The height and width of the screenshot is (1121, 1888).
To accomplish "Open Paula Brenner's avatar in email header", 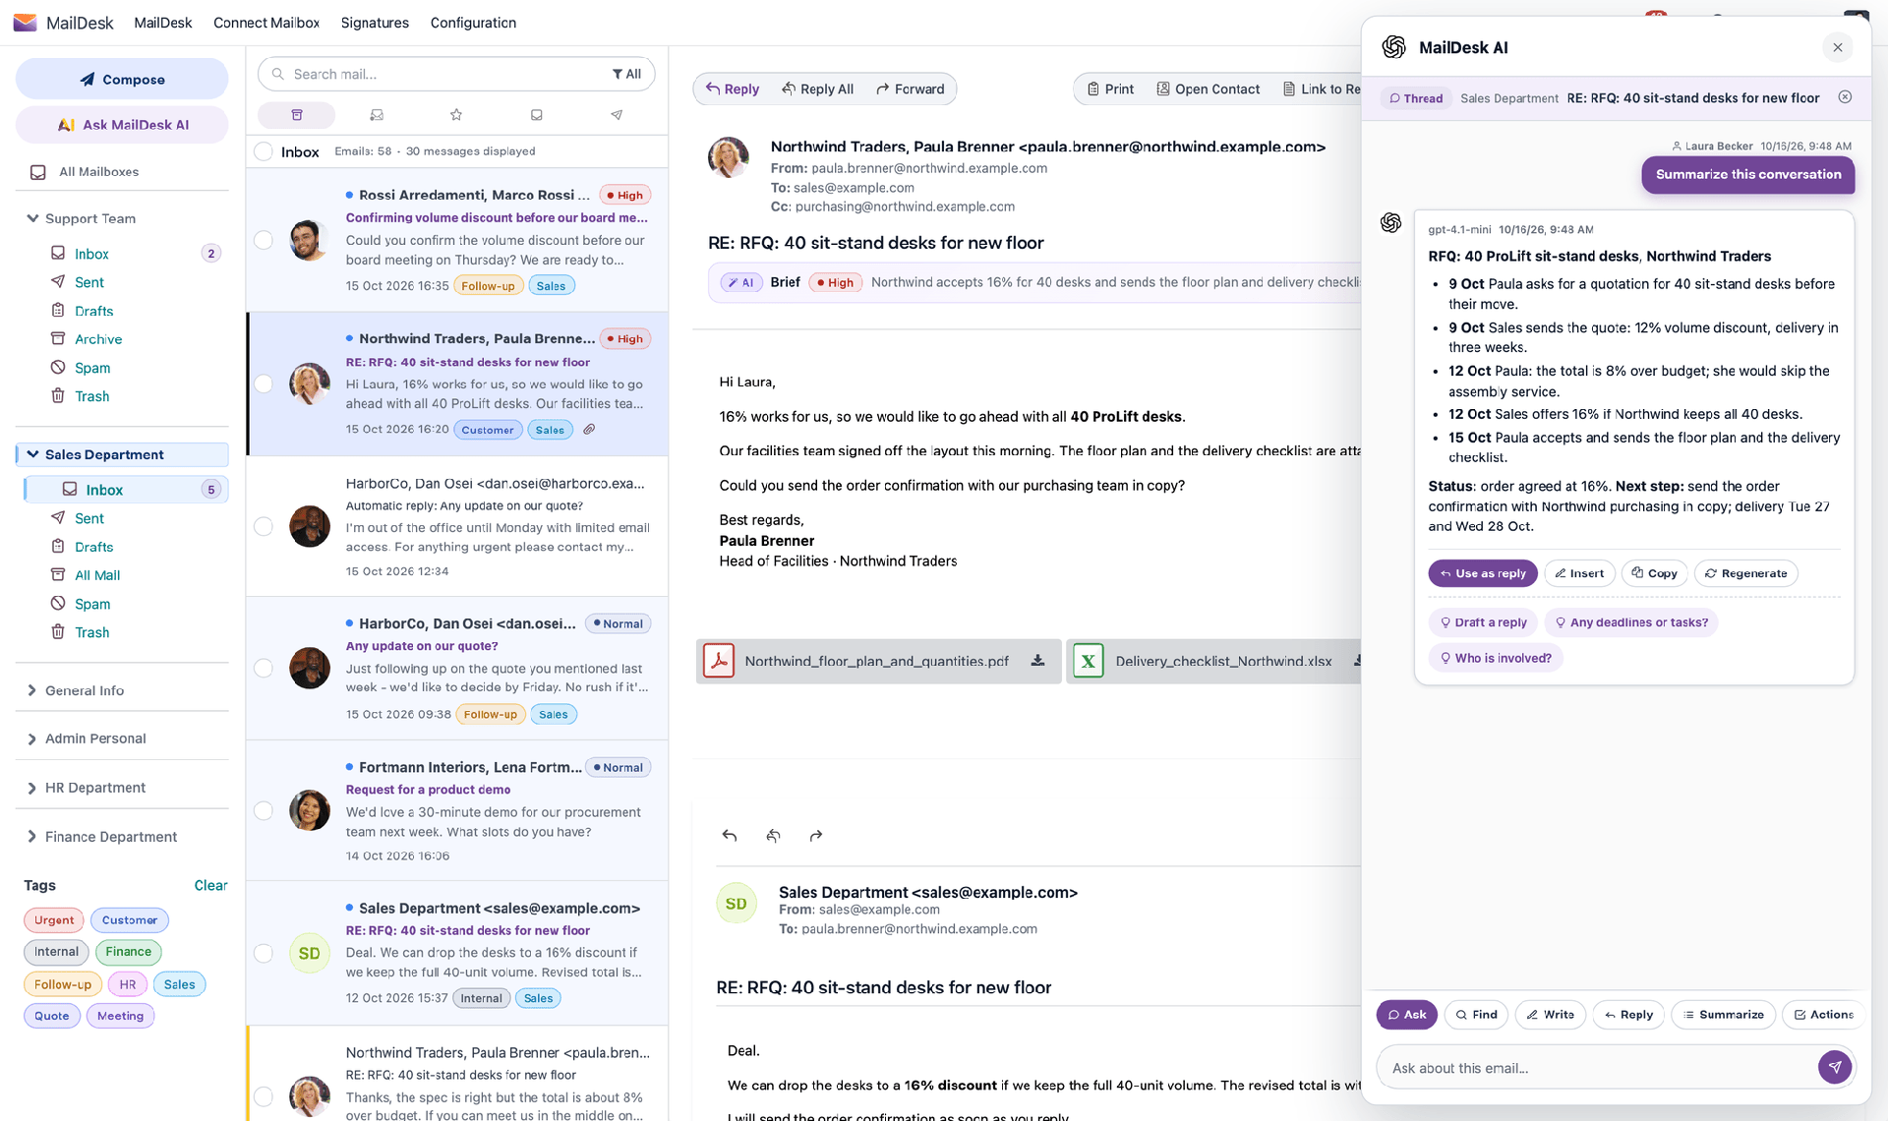I will (x=729, y=157).
